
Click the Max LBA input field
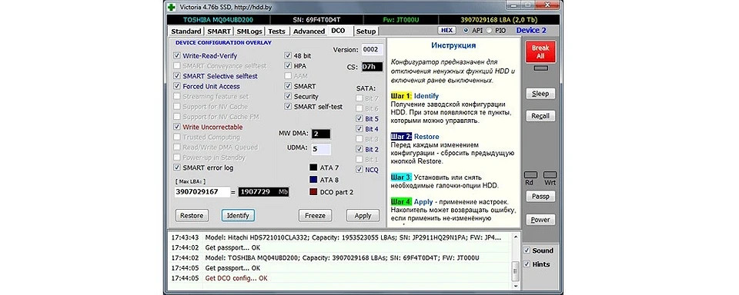coord(202,192)
